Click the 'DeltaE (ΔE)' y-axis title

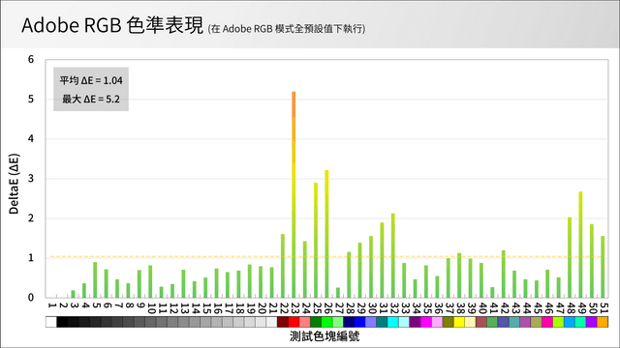click(14, 184)
